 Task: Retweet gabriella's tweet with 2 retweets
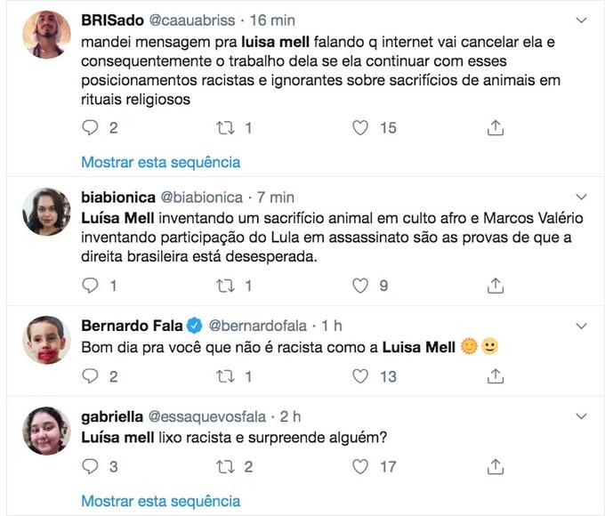tap(224, 467)
